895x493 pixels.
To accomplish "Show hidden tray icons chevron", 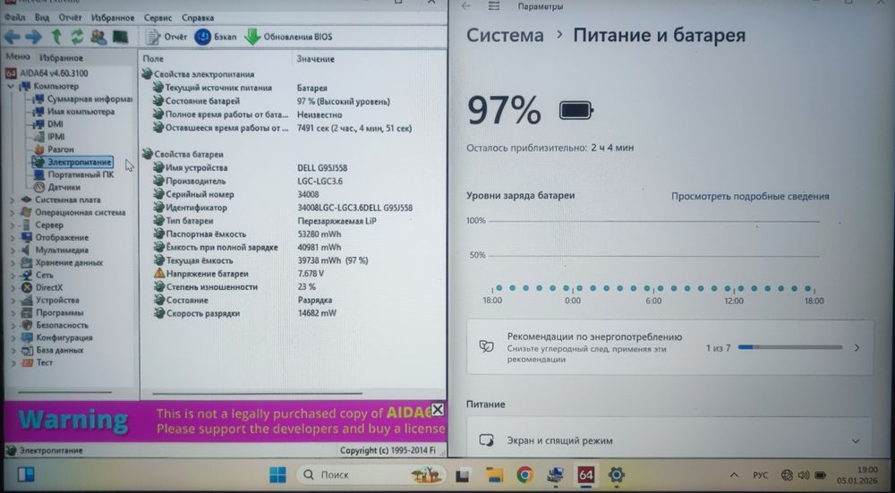I will point(734,475).
